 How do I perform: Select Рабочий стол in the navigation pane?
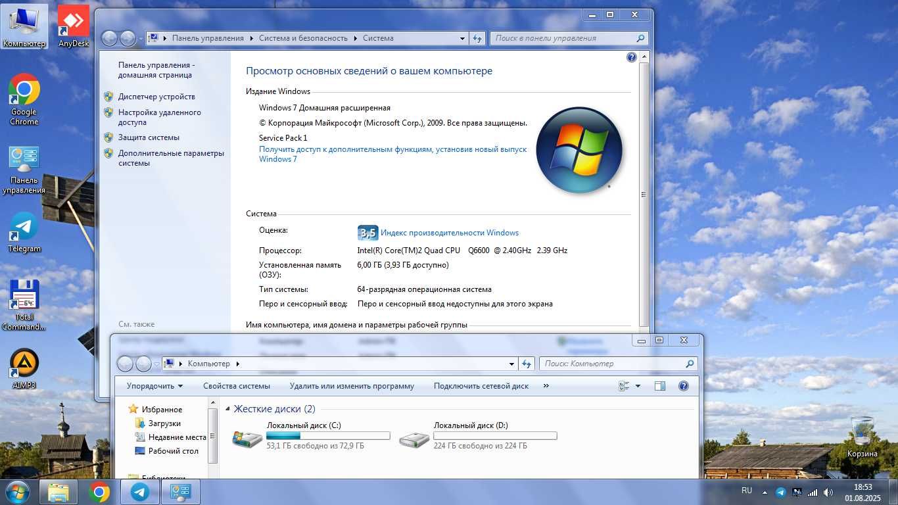coord(174,451)
